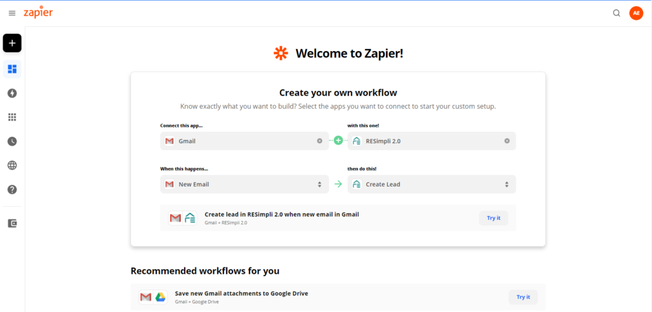Expand the New Email trigger dropdown
The height and width of the screenshot is (312, 652).
coord(244,184)
